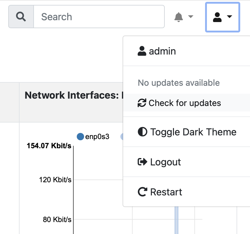Click the logout arrow icon
250x234 pixels.
point(142,162)
